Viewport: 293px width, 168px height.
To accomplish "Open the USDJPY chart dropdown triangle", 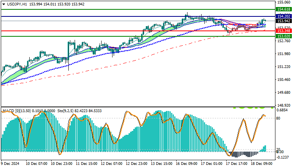I will (4, 4).
